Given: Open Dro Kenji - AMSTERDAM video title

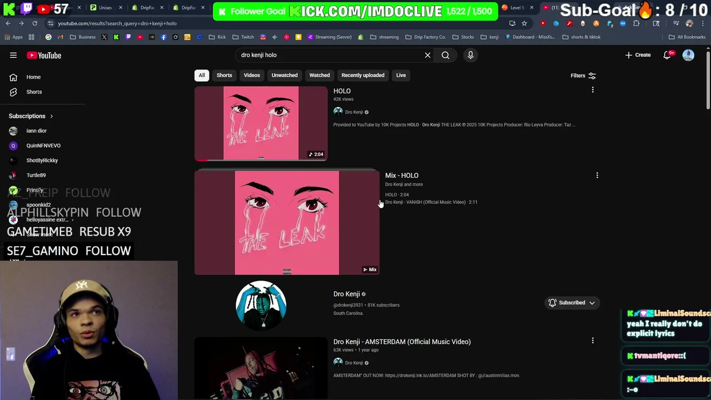Looking at the screenshot, I should coord(402,342).
